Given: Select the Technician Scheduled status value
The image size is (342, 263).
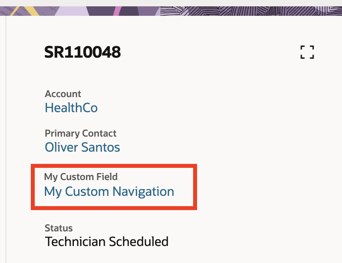Looking at the screenshot, I should [x=107, y=241].
